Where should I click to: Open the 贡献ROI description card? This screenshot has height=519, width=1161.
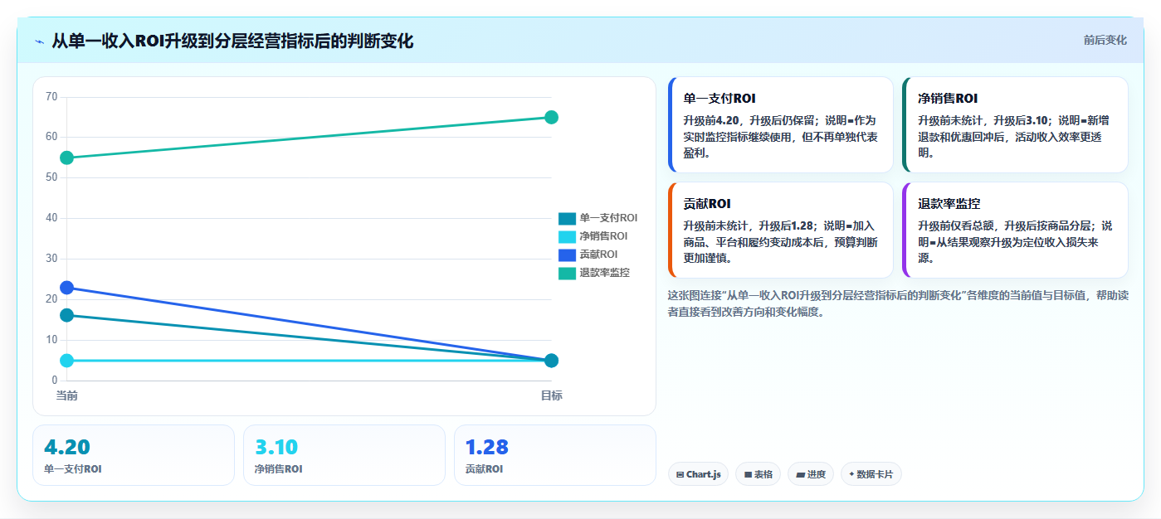coord(780,230)
